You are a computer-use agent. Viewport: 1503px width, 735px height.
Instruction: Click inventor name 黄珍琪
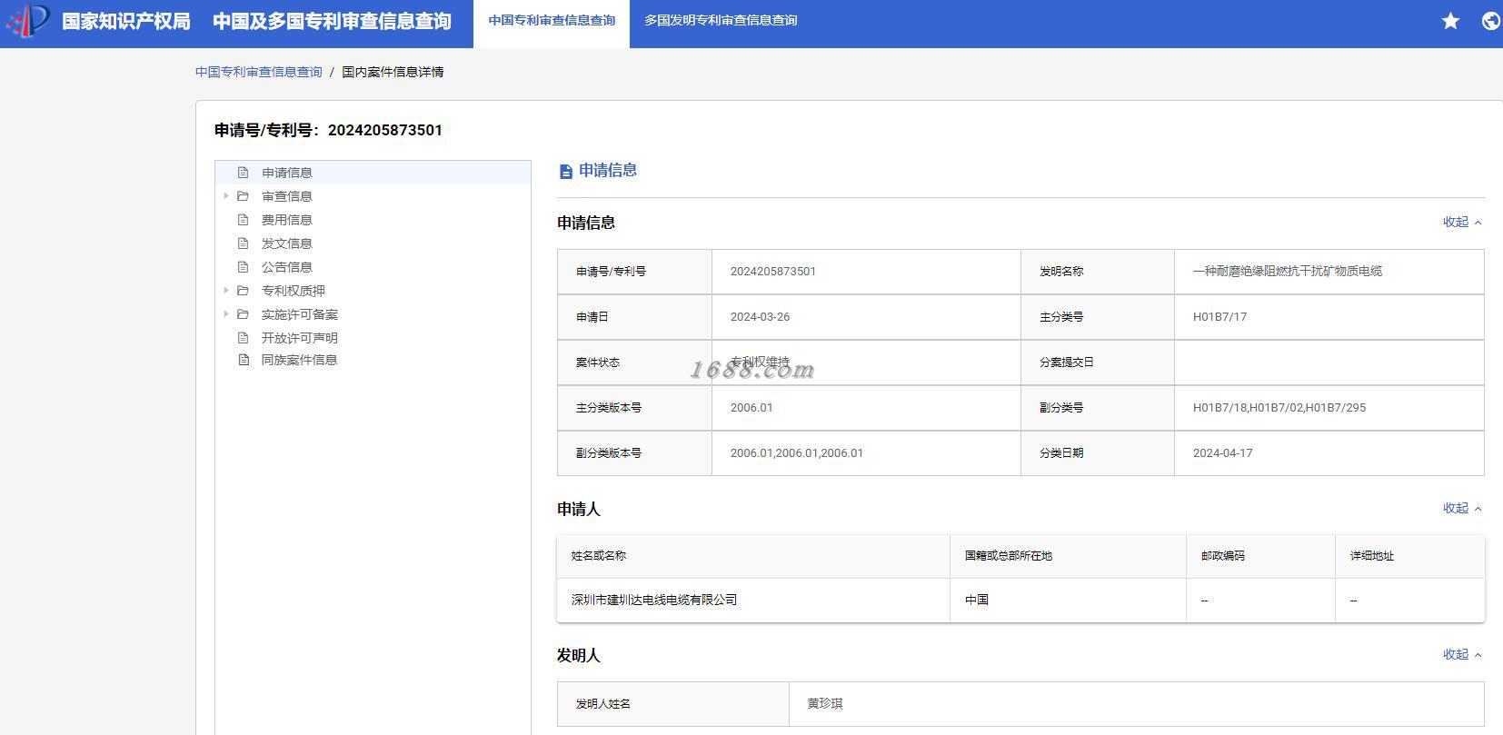click(825, 703)
